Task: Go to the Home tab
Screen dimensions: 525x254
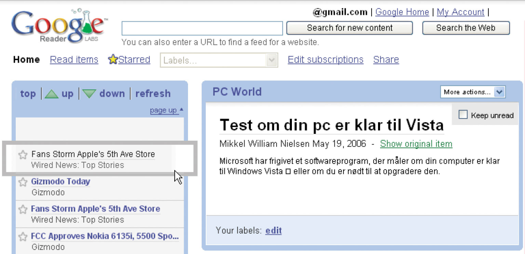Action: [26, 60]
